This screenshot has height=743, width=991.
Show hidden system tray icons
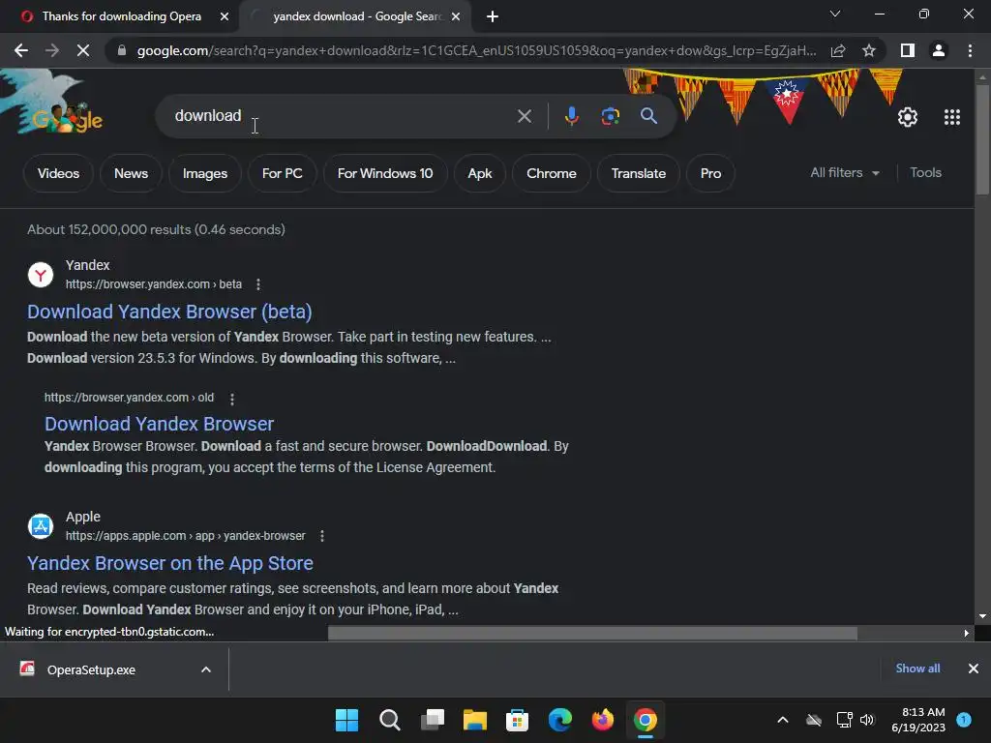[782, 720]
